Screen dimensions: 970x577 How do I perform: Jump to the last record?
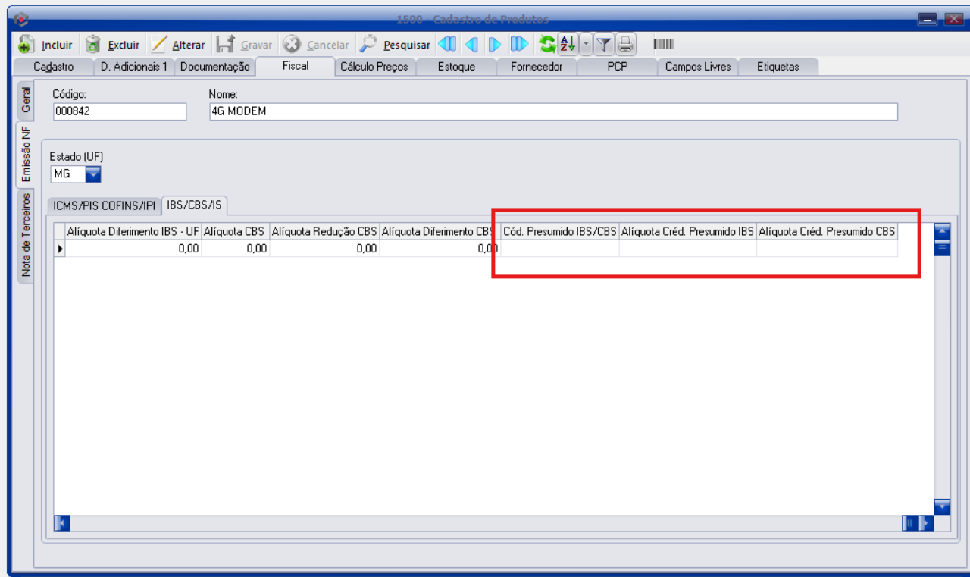(x=519, y=45)
